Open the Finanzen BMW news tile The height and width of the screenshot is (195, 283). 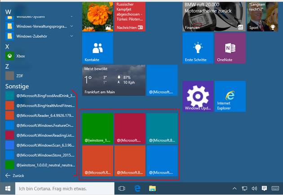click(x=214, y=17)
